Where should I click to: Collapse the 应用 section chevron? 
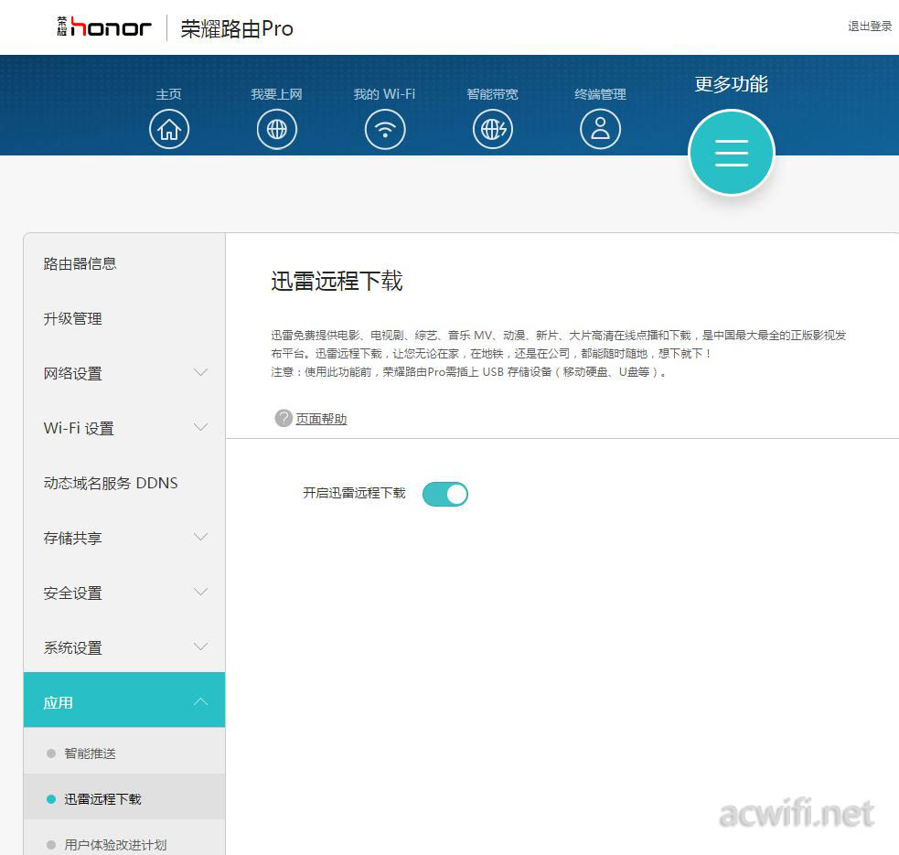click(x=200, y=702)
